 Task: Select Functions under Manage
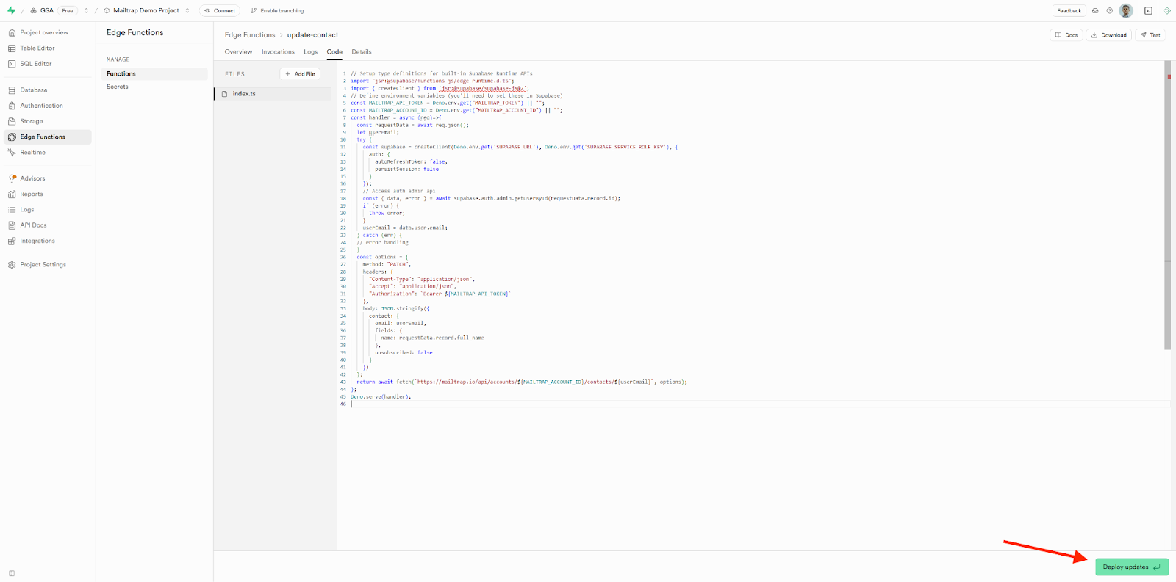click(x=154, y=73)
